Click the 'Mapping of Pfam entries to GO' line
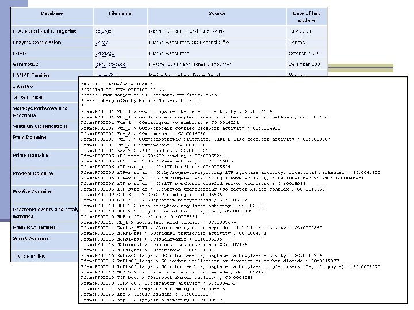 click(x=123, y=90)
